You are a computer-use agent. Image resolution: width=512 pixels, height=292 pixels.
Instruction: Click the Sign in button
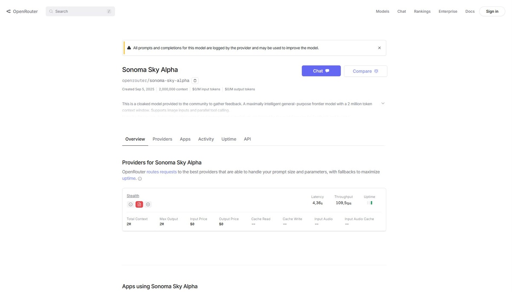(x=492, y=12)
